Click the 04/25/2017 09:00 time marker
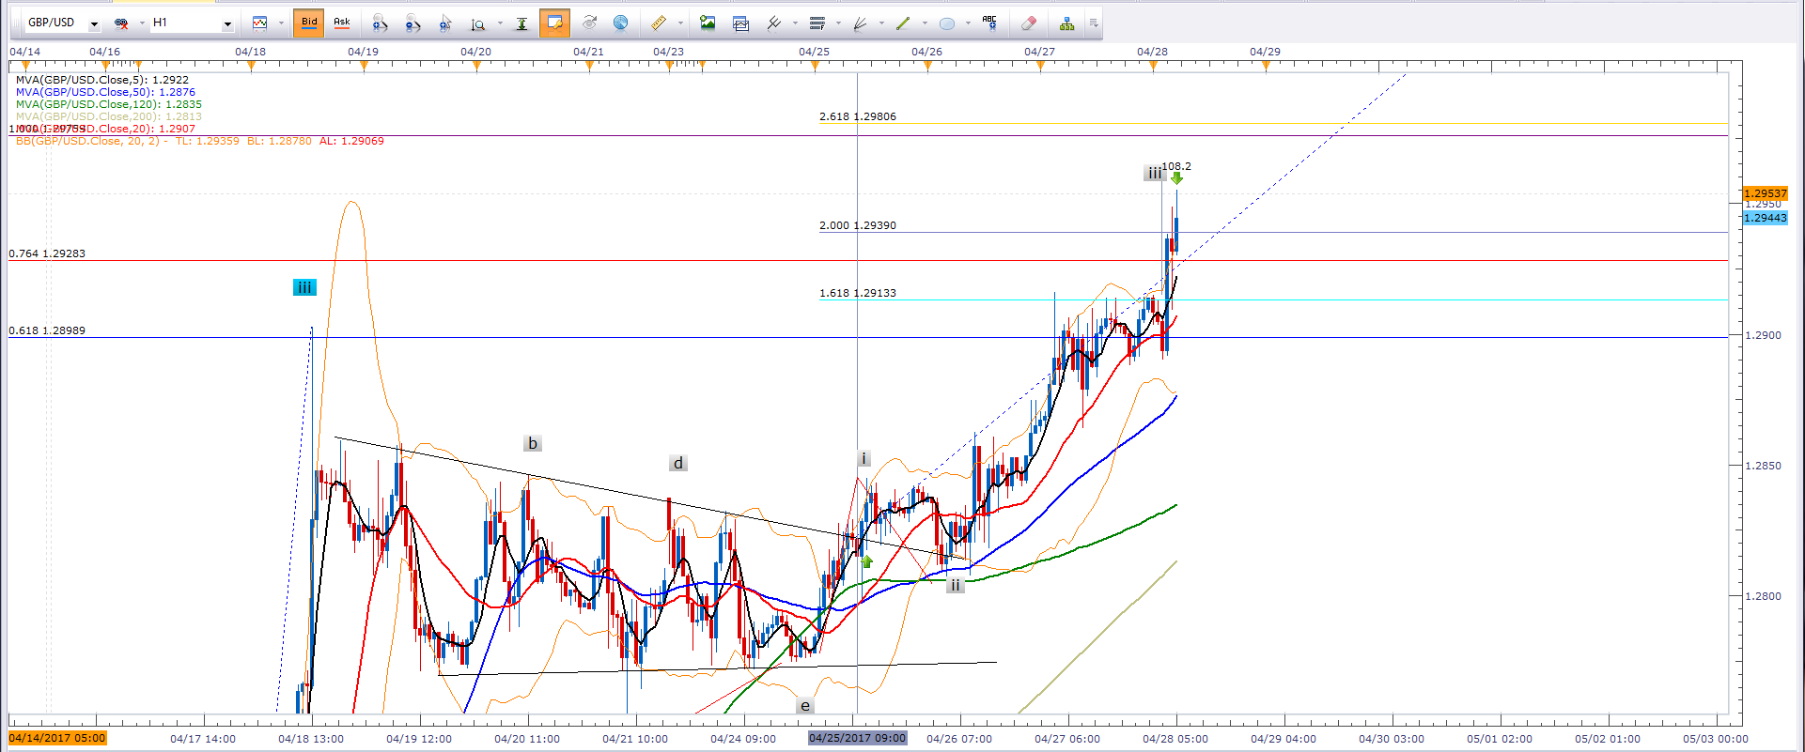1805x752 pixels. click(x=857, y=739)
